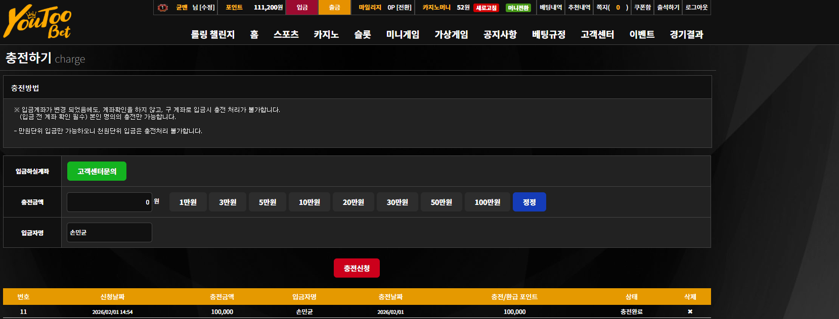Viewport: 839px width, 319px height.
Task: Click the green 고객센터문의 button
Action: tap(97, 171)
